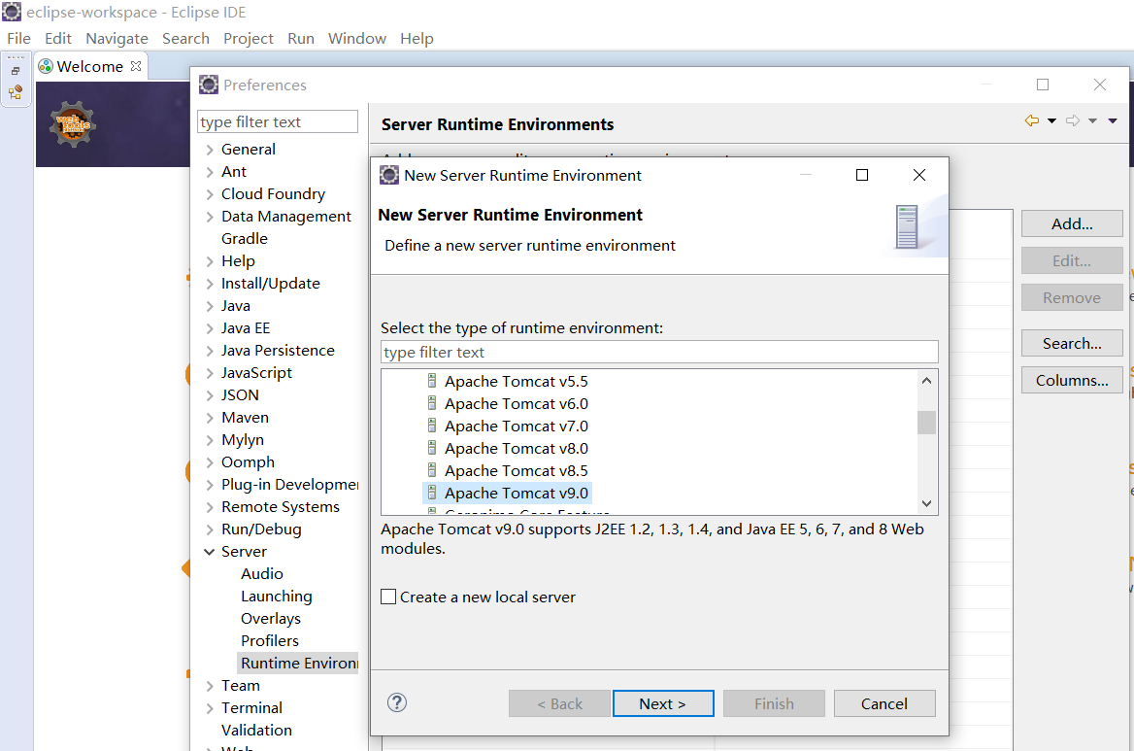This screenshot has width=1134, height=751.
Task: Open the back history dropdown arrow
Action: pos(1052,120)
